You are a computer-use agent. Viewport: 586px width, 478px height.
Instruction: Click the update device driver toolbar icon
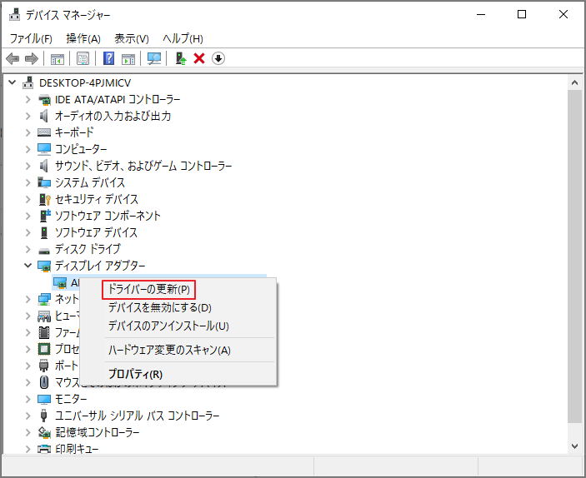coord(181,58)
